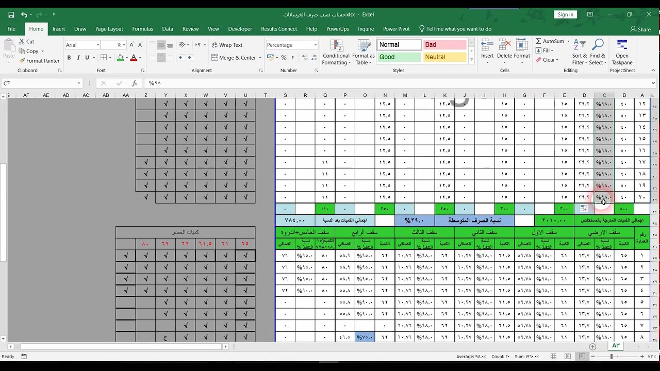Viewport: 660px width, 371px height.
Task: Apply Good cell style
Action: [399, 57]
